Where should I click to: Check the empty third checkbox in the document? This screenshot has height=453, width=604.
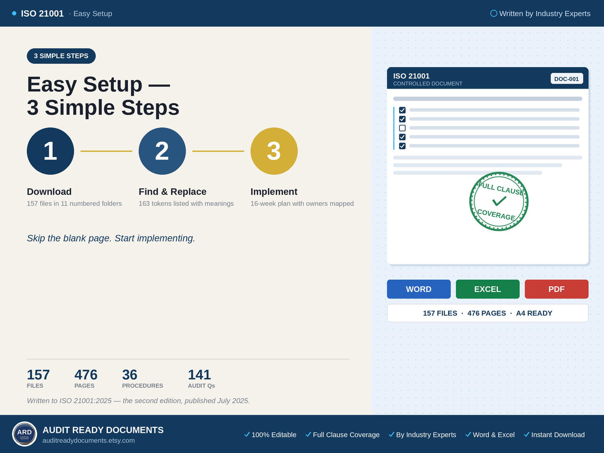pos(402,128)
